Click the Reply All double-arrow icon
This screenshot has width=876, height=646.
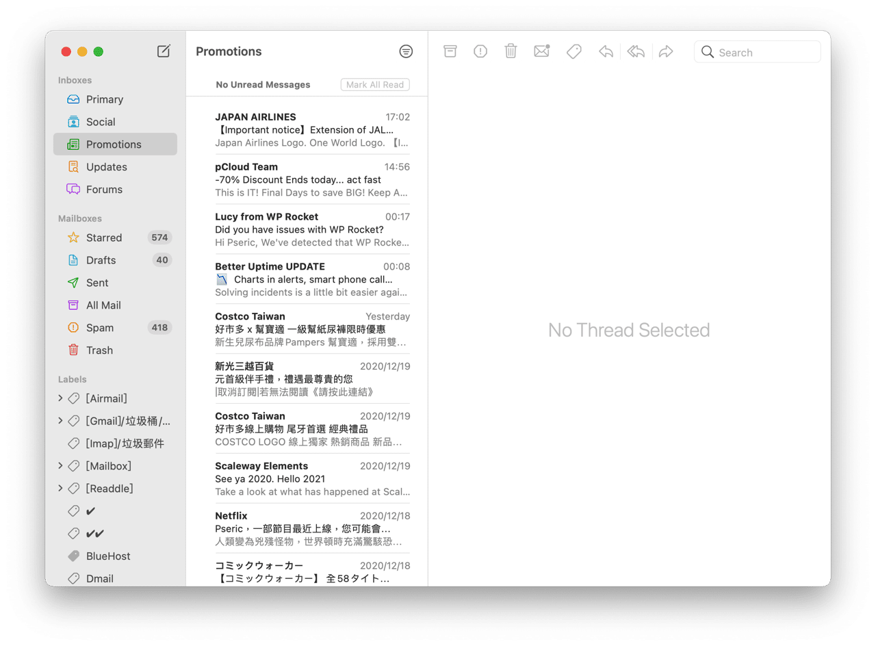(636, 52)
